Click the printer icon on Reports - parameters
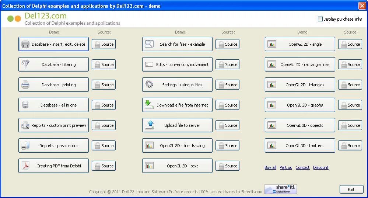This screenshot has width=368, height=198. 25,145
